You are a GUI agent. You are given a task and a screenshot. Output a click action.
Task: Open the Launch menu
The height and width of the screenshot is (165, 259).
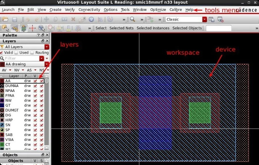pos(8,10)
